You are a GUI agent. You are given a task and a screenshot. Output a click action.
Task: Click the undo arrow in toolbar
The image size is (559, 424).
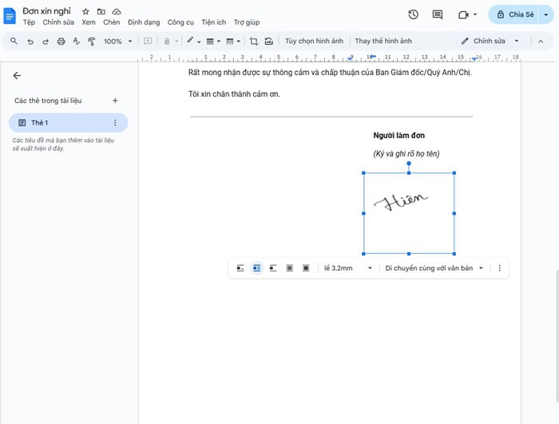point(30,42)
